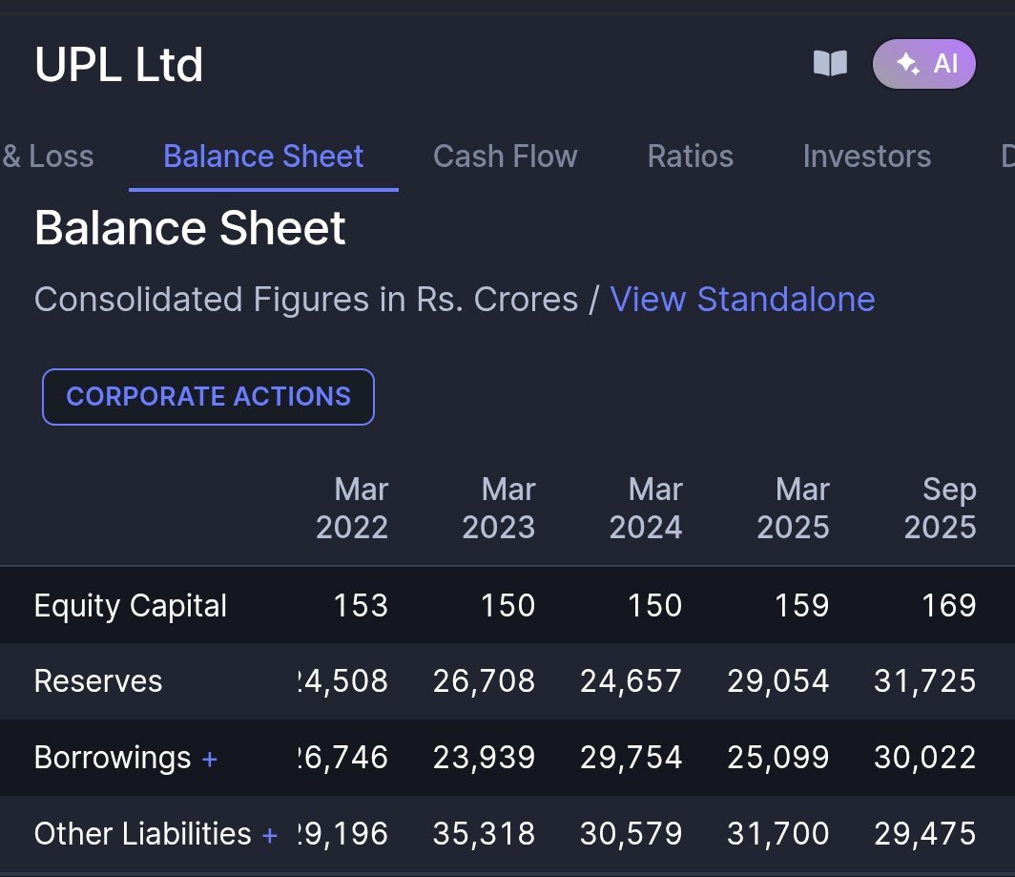Go to the Investors tab
1015x877 pixels.
(866, 156)
